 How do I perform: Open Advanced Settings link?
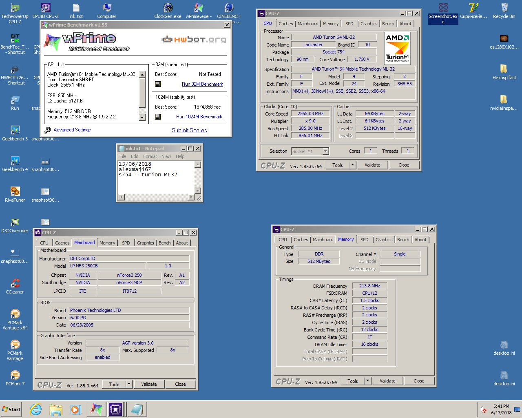pyautogui.click(x=72, y=130)
